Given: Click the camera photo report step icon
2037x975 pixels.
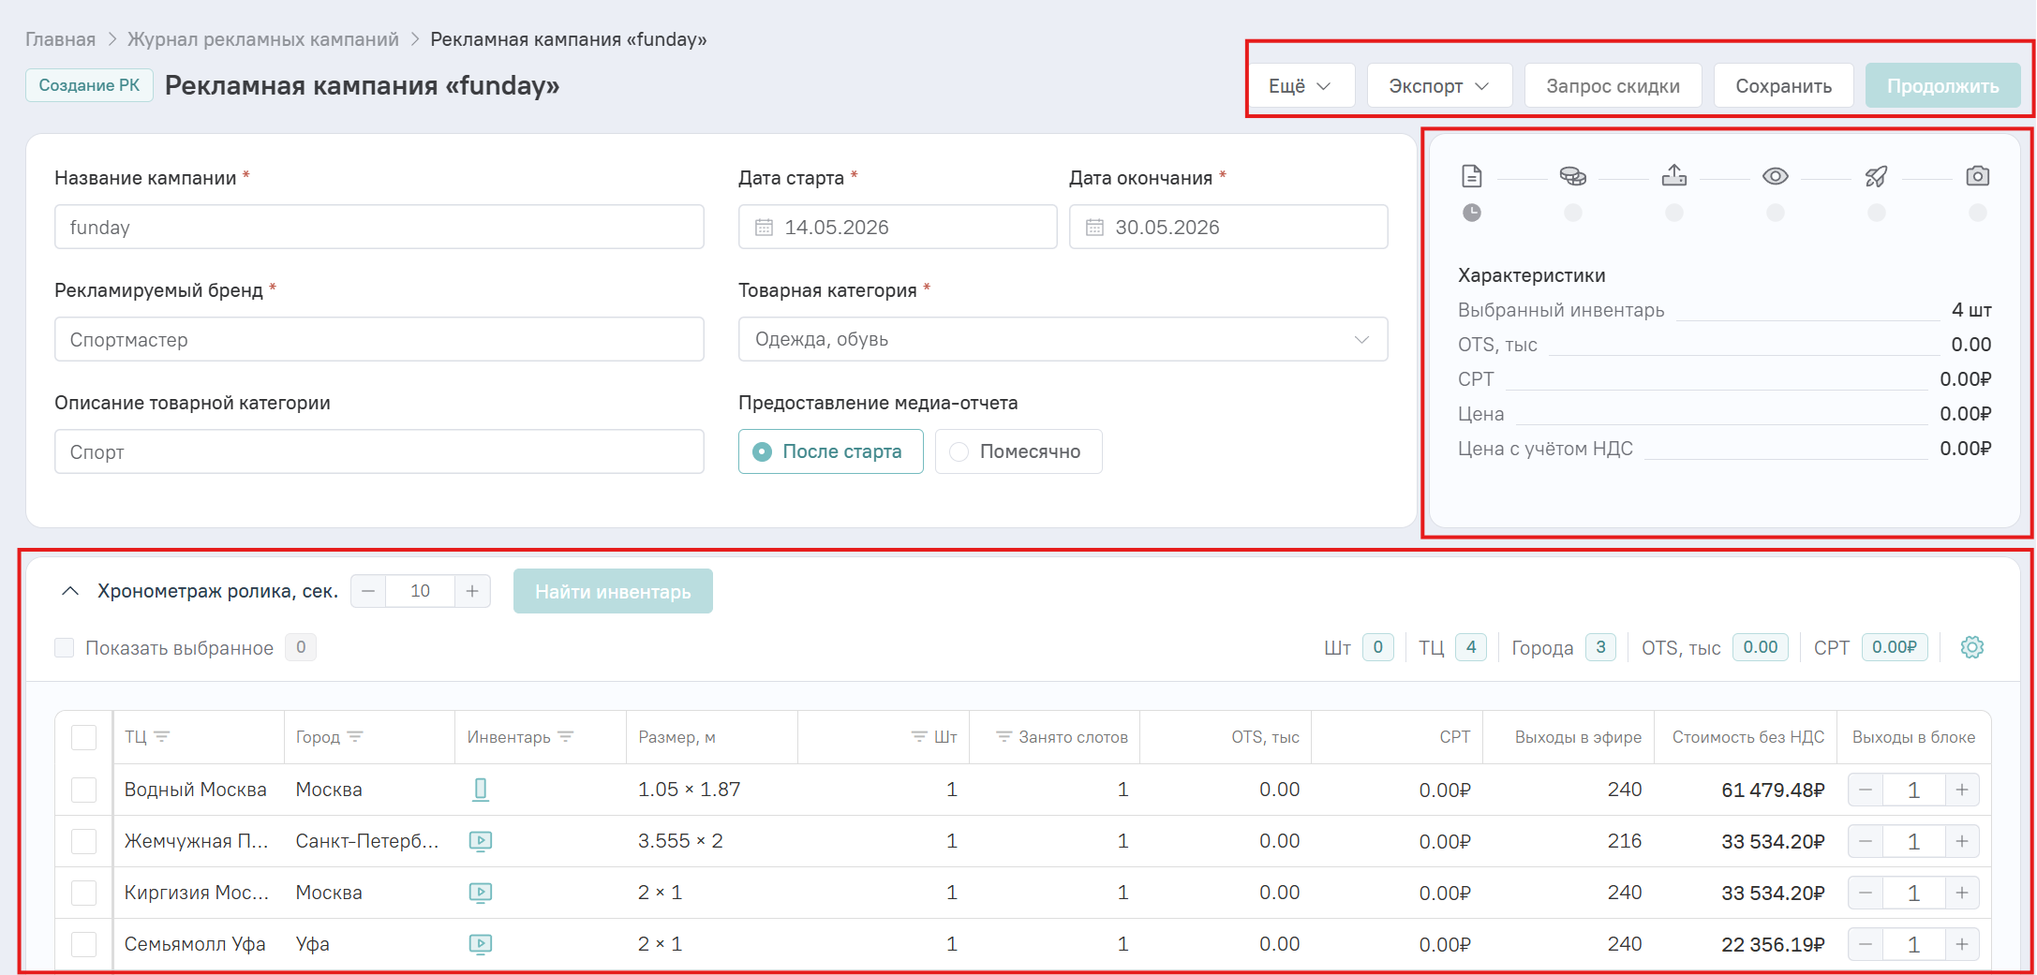Looking at the screenshot, I should (1978, 176).
